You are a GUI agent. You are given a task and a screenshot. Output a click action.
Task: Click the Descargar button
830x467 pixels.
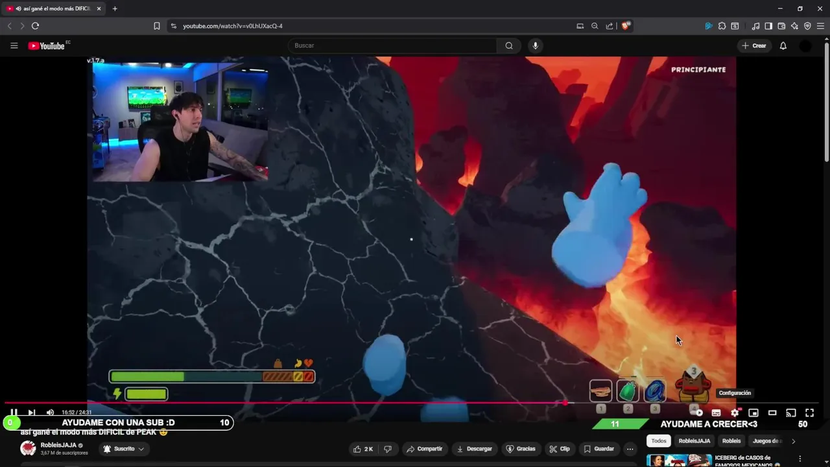click(x=474, y=449)
